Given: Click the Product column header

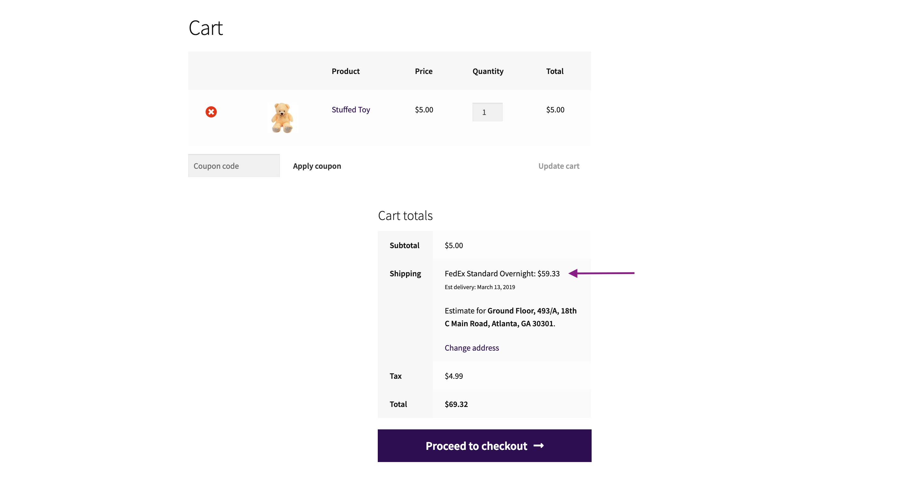Looking at the screenshot, I should tap(345, 71).
